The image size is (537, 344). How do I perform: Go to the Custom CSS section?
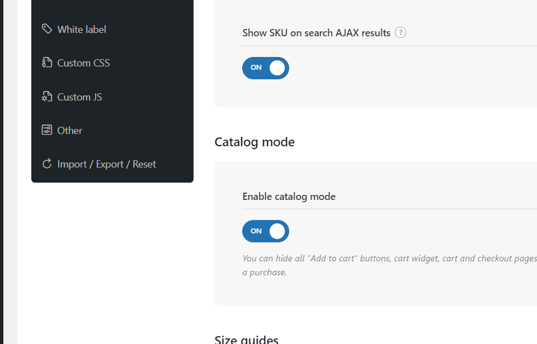83,63
